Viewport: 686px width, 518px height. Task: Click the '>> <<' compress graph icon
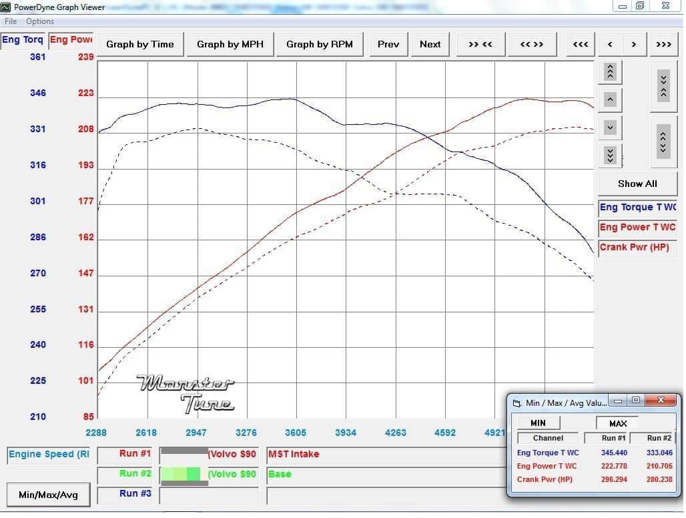[480, 44]
